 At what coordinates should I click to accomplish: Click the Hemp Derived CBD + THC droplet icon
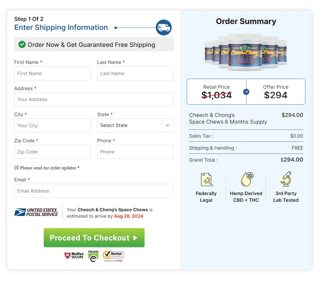click(x=246, y=180)
